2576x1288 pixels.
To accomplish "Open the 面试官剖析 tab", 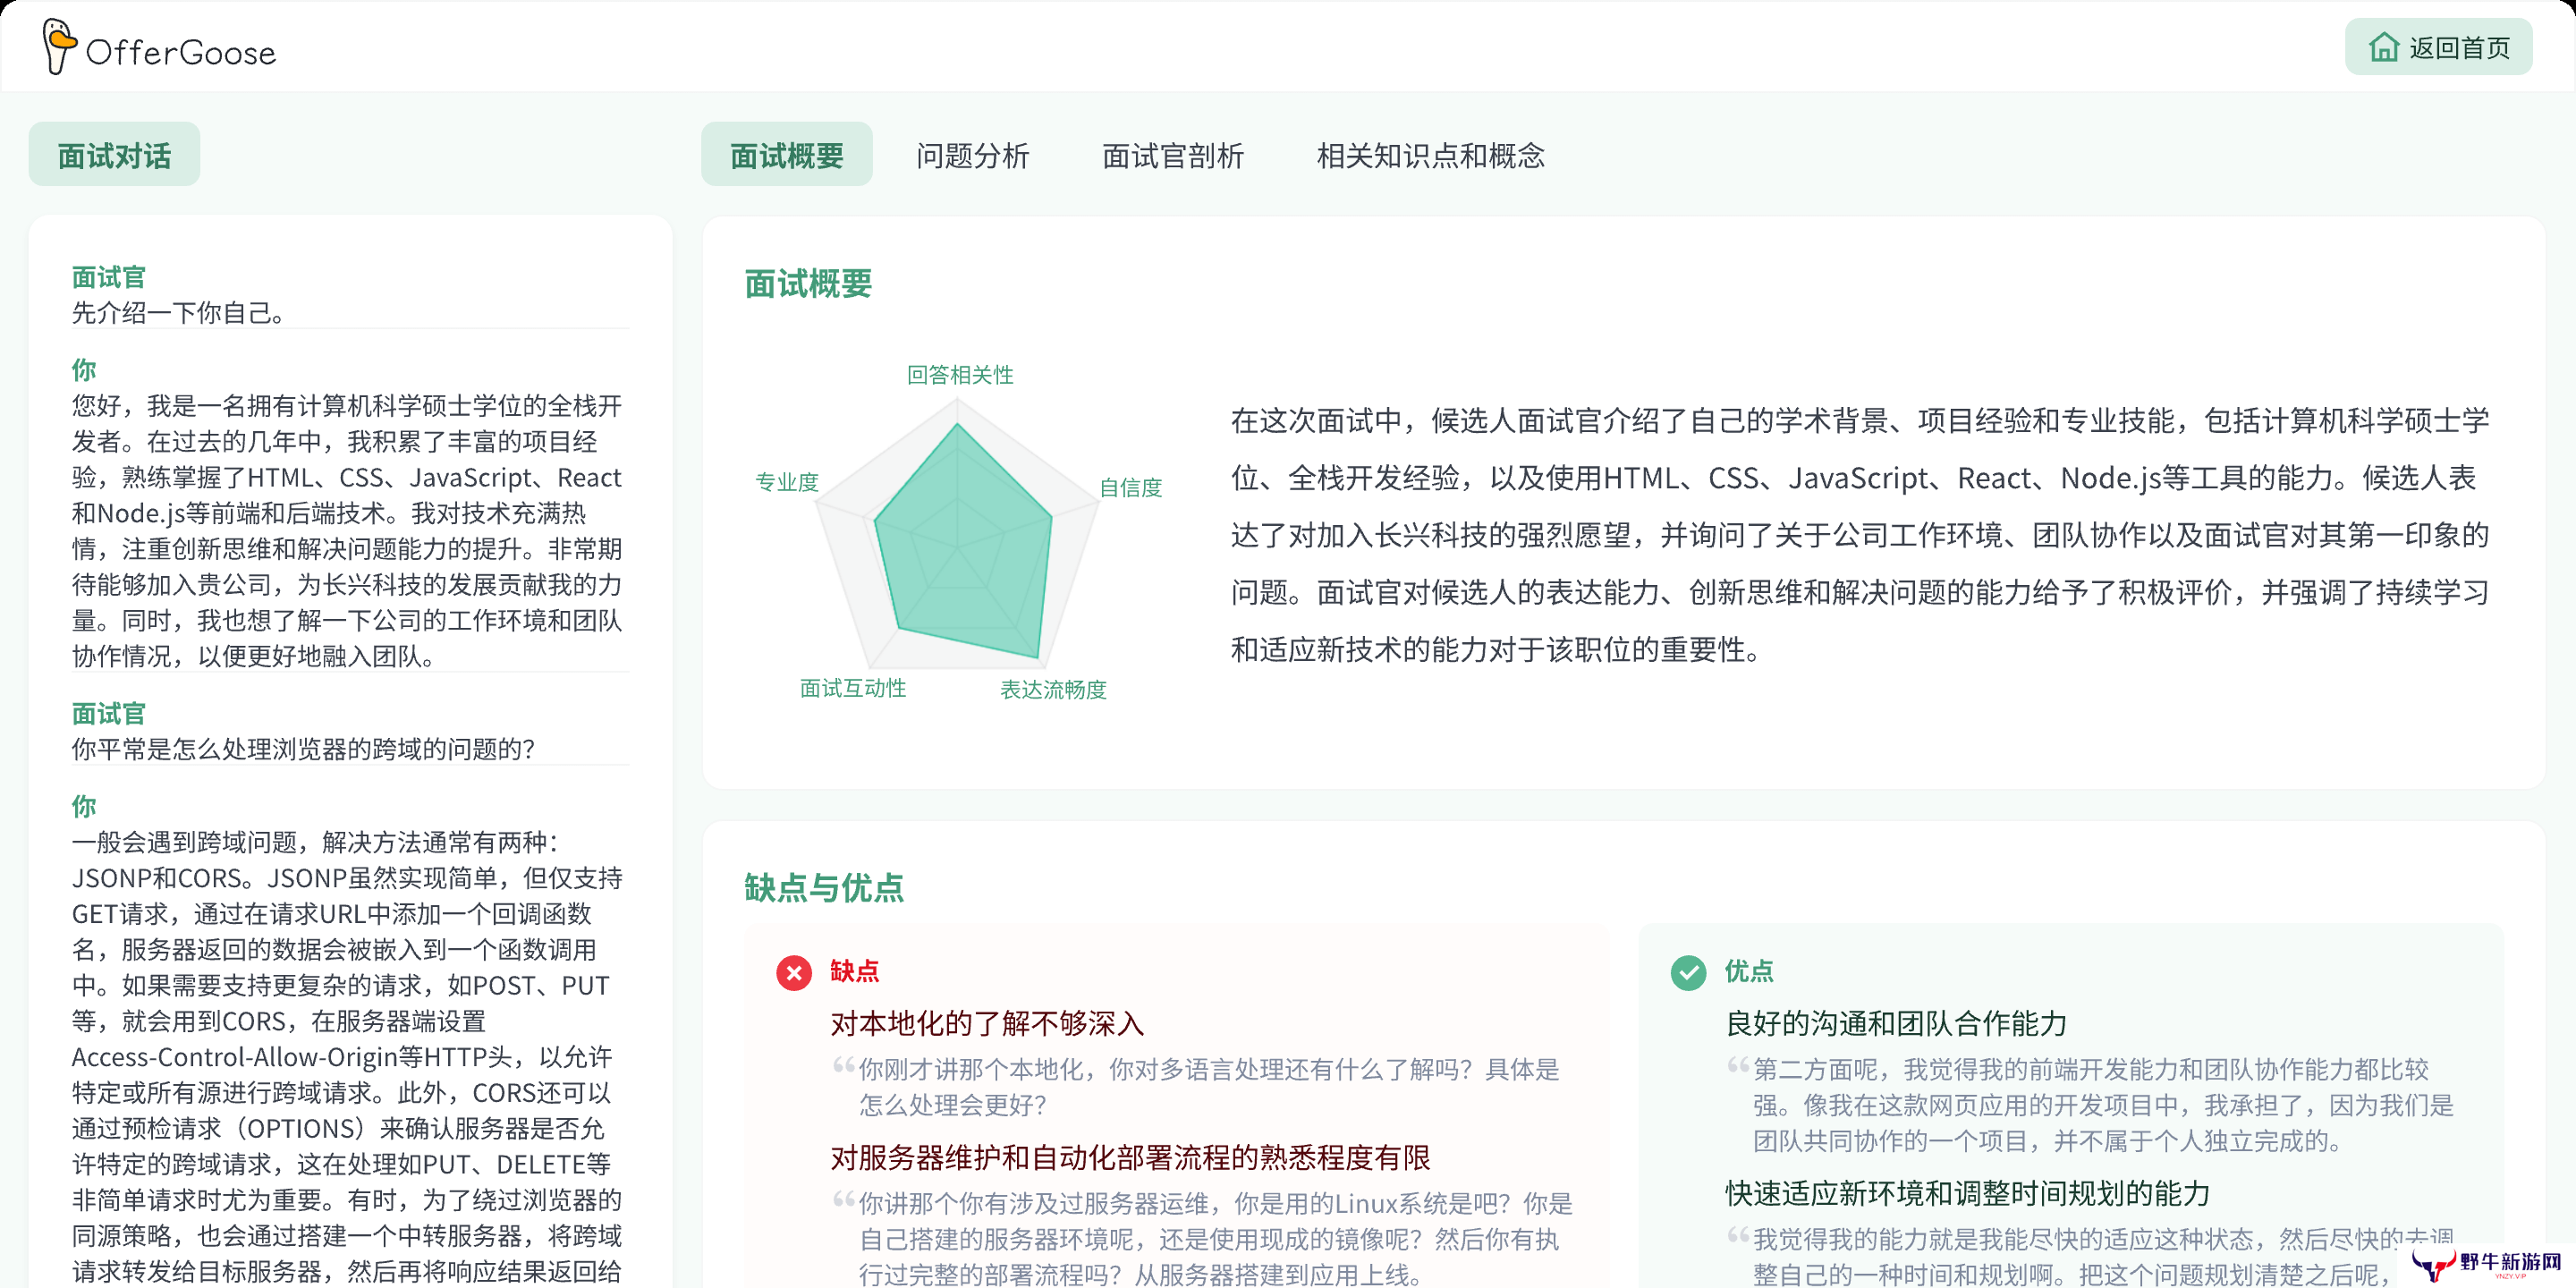I will click(x=1172, y=155).
